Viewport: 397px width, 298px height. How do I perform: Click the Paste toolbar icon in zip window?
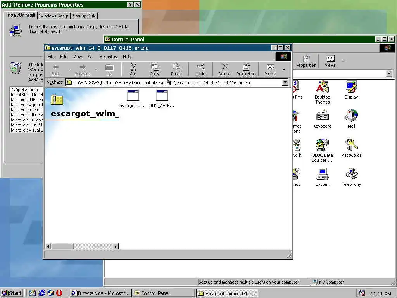176,69
